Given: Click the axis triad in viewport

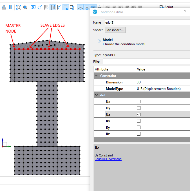Looking at the screenshot, I should point(6,143).
